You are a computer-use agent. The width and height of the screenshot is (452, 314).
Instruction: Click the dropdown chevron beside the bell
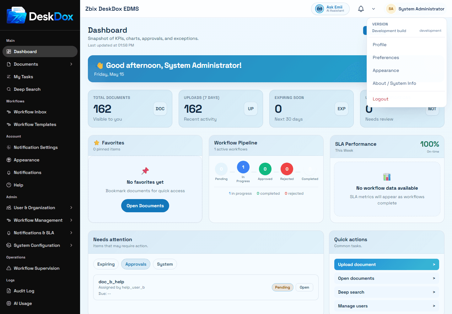click(374, 9)
